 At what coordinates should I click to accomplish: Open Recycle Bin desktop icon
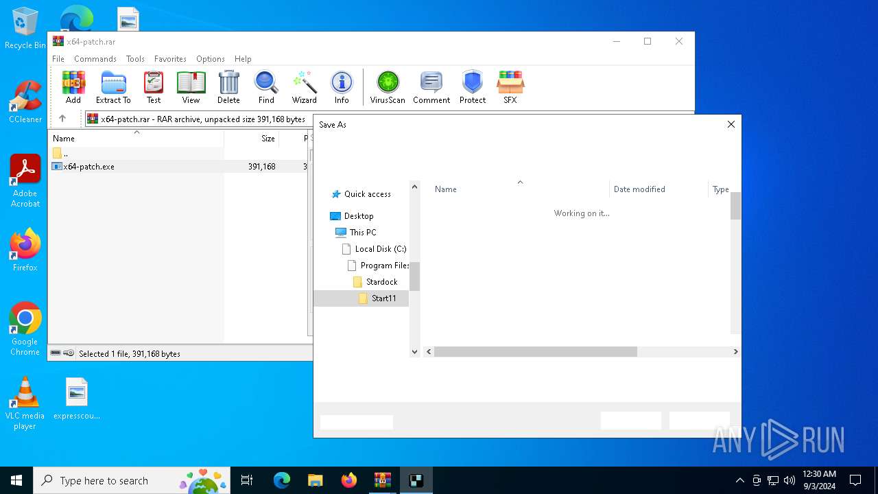[25, 28]
